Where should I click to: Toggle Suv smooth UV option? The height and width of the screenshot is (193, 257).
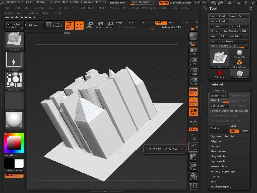pyautogui.click(x=234, y=131)
